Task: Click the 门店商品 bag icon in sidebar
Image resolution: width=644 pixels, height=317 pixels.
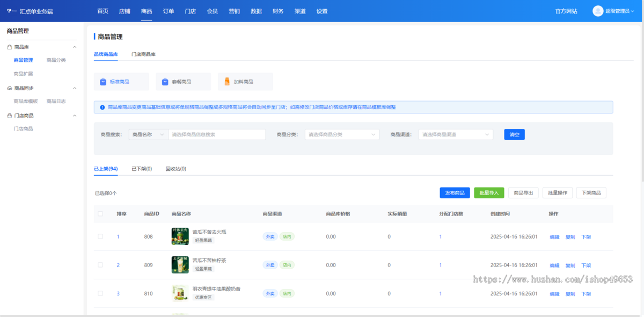Action: point(10,116)
